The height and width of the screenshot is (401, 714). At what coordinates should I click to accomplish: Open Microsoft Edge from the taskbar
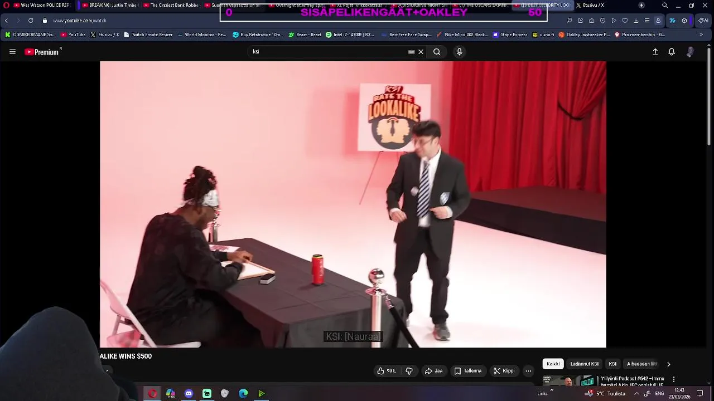(243, 394)
